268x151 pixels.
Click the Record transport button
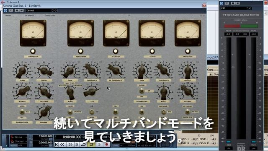[x=107, y=144]
